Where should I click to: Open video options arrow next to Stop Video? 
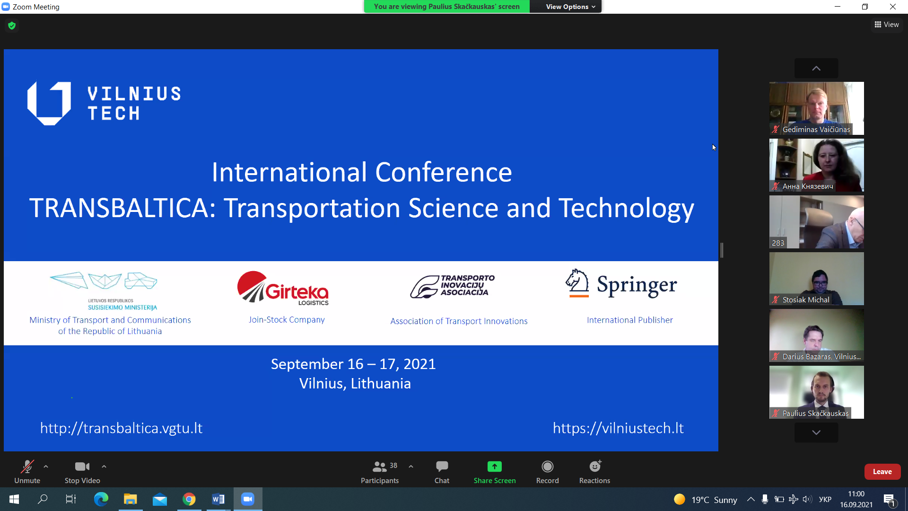click(104, 467)
